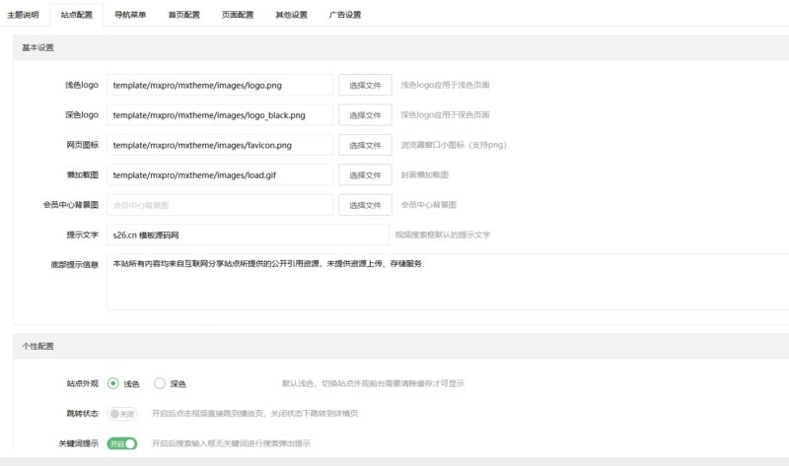The image size is (789, 466).
Task: Select the 浅色 site appearance radio
Action: tap(113, 384)
